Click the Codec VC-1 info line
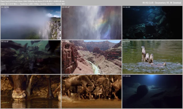183x109 pixels. [x=33, y=4]
